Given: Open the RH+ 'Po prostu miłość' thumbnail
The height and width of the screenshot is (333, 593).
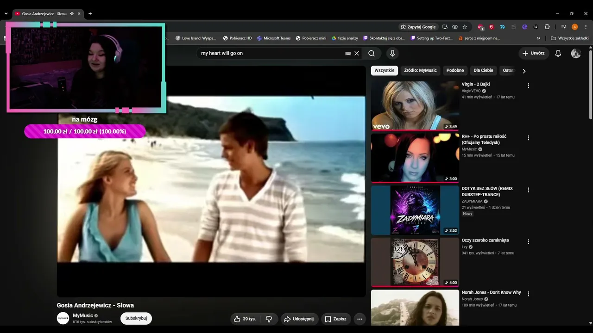Looking at the screenshot, I should point(415,158).
